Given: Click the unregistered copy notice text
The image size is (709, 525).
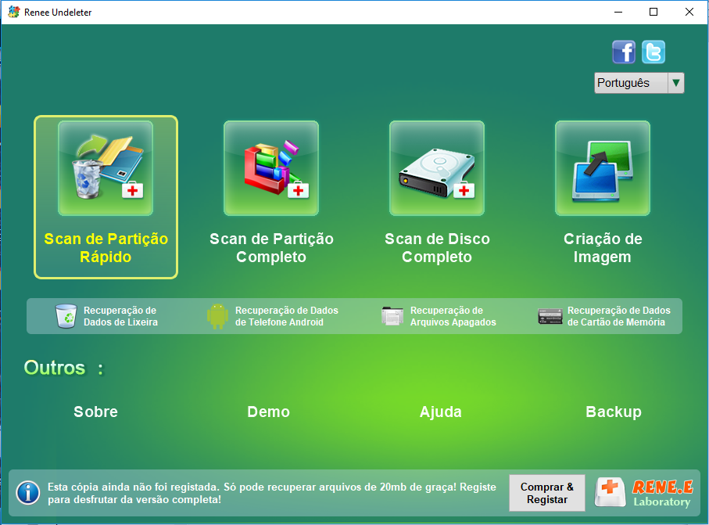Looking at the screenshot, I should (x=272, y=493).
